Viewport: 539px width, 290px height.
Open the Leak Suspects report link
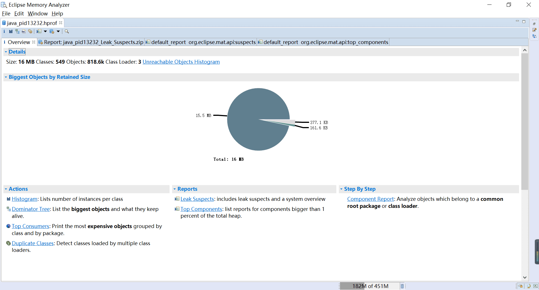197,199
